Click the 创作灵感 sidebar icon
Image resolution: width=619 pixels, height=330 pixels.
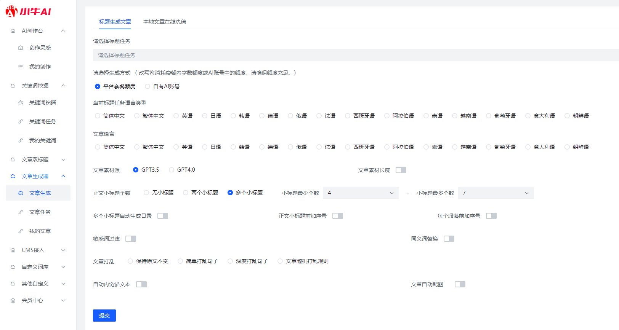point(21,48)
